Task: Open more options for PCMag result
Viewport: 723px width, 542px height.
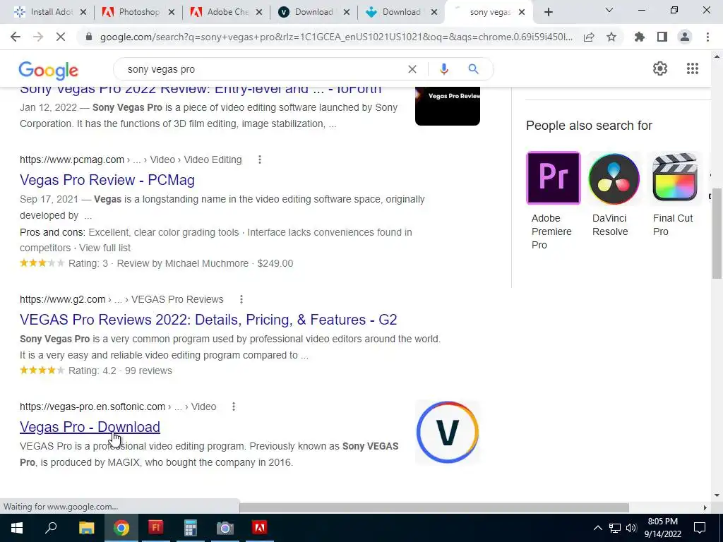Action: 260,159
